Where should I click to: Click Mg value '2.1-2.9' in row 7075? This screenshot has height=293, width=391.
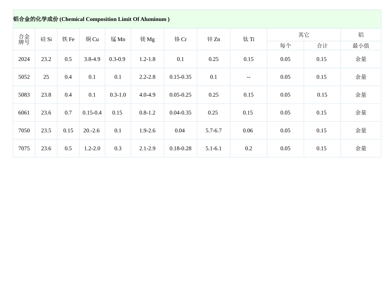click(x=147, y=149)
